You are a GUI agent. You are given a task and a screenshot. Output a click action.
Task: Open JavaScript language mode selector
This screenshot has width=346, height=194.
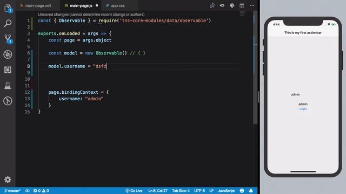click(227, 191)
